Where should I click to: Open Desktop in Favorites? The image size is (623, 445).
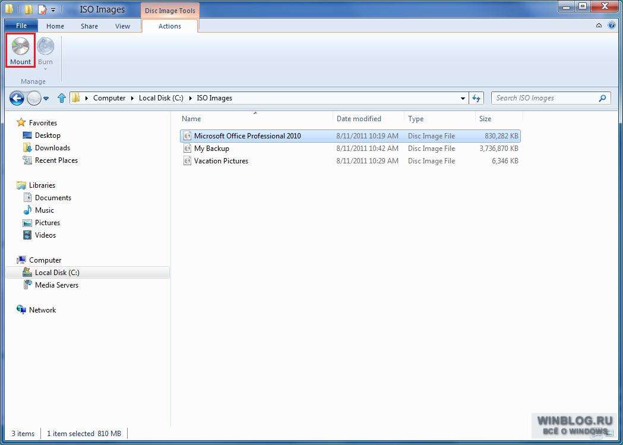tap(48, 135)
